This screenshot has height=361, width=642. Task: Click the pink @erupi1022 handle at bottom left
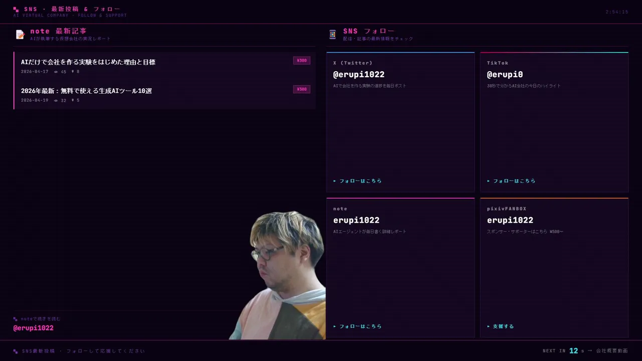[x=33, y=328]
